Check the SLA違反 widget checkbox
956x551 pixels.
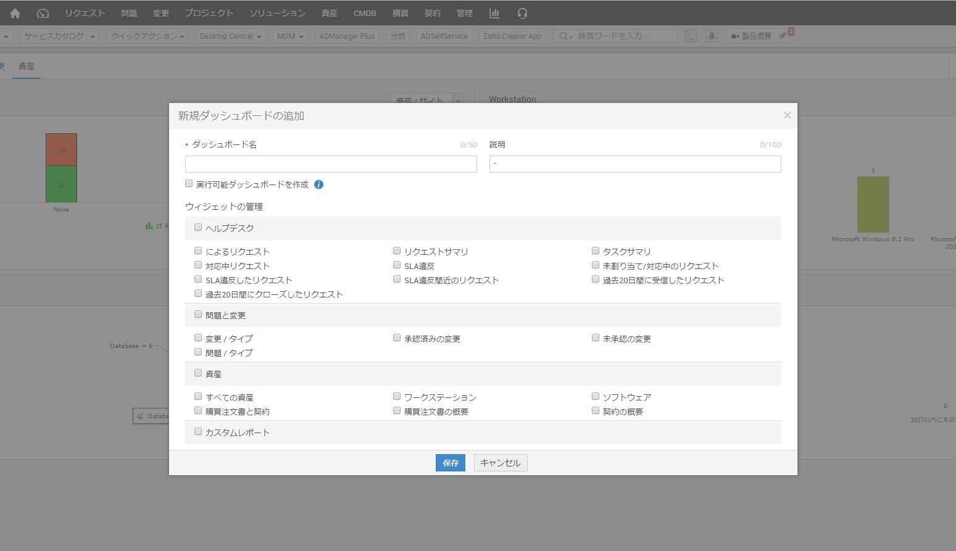(x=397, y=265)
